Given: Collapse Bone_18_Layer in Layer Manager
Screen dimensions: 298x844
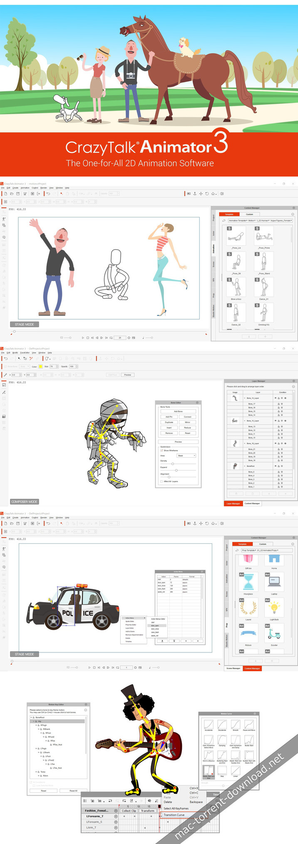Looking at the screenshot, I should click(x=245, y=443).
